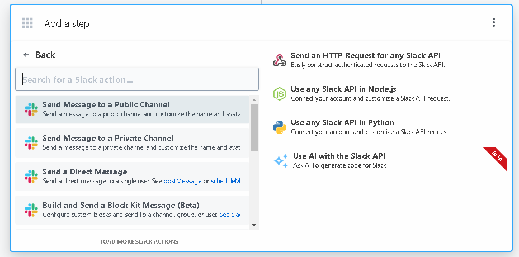519x257 pixels.
Task: Select Send Message to a Public Channel
Action: 132,110
